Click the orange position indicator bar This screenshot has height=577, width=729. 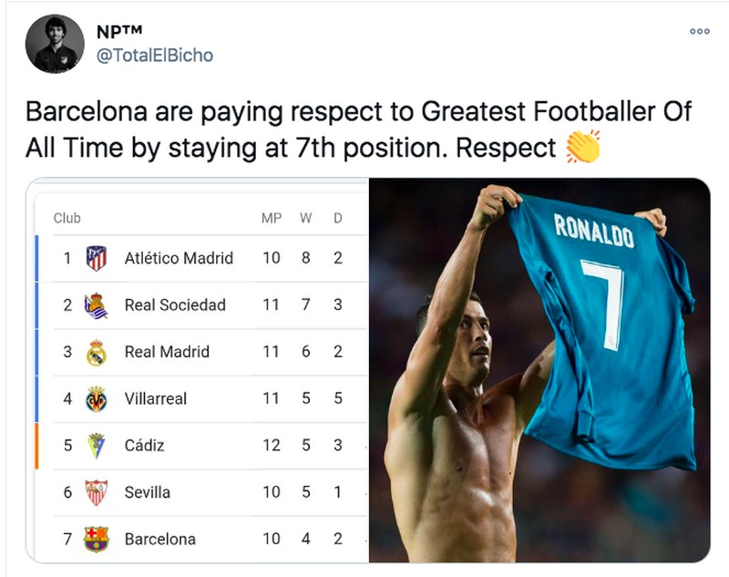coord(35,446)
